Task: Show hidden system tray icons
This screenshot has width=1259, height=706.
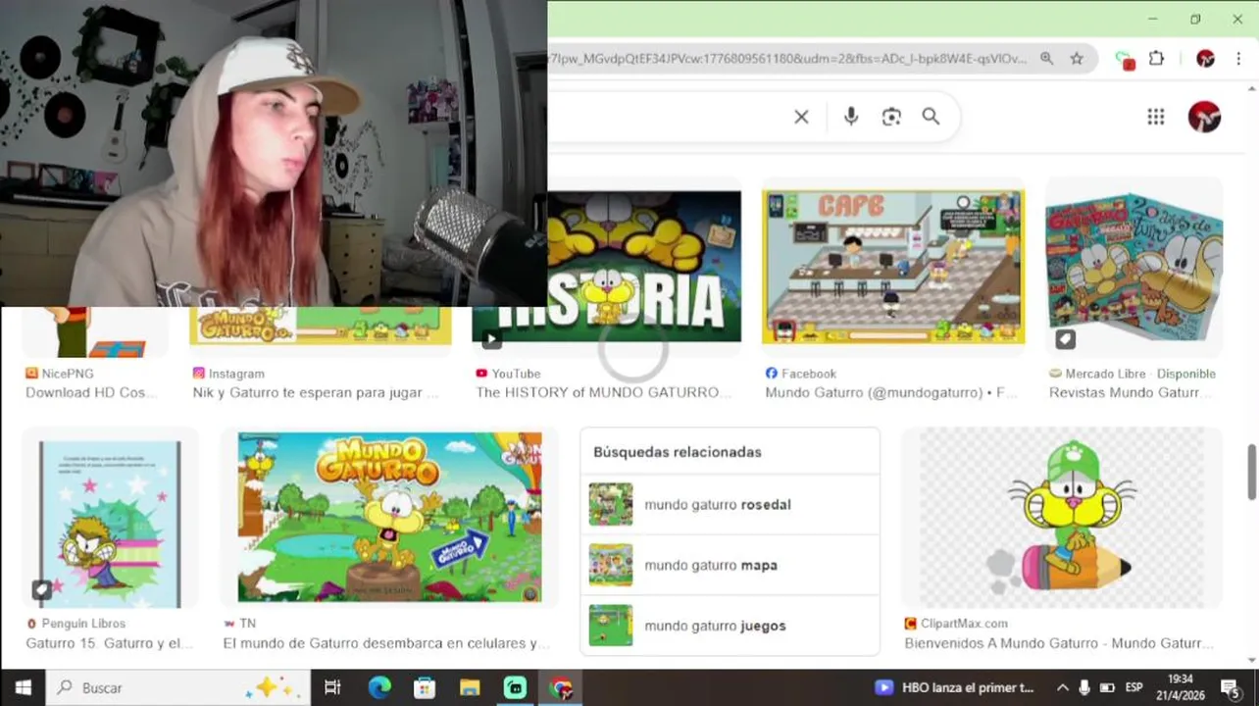Action: (1061, 687)
